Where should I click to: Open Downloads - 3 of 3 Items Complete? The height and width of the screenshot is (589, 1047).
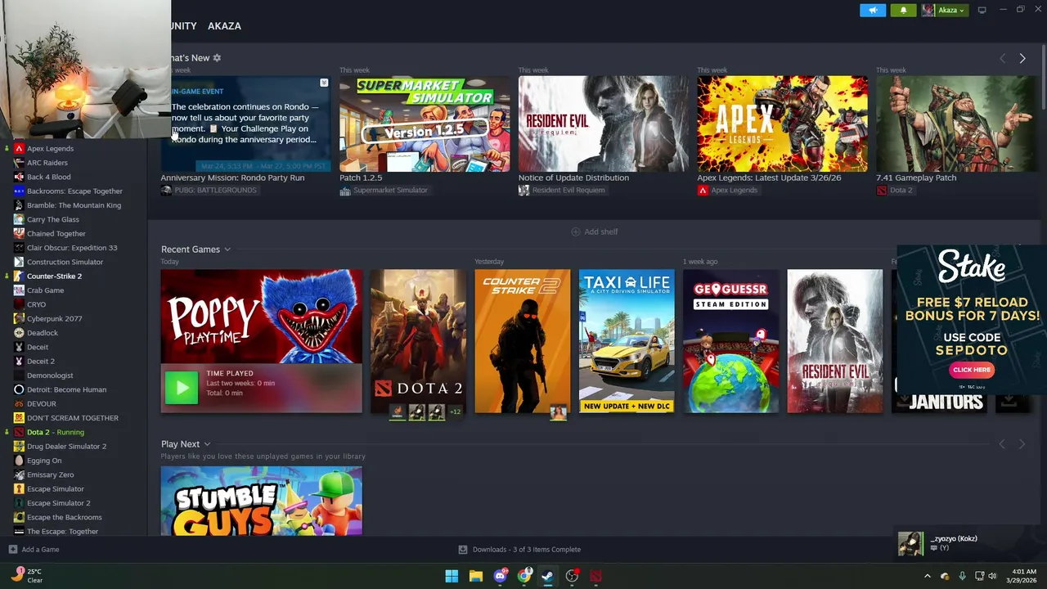[519, 550]
